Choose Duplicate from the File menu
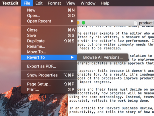 [49, 41]
